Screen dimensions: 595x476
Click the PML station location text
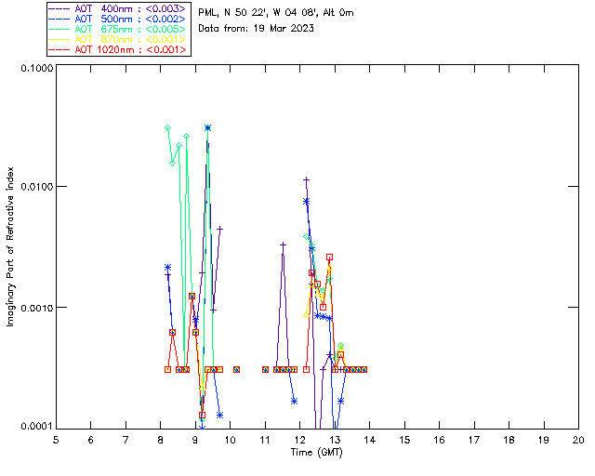(276, 13)
